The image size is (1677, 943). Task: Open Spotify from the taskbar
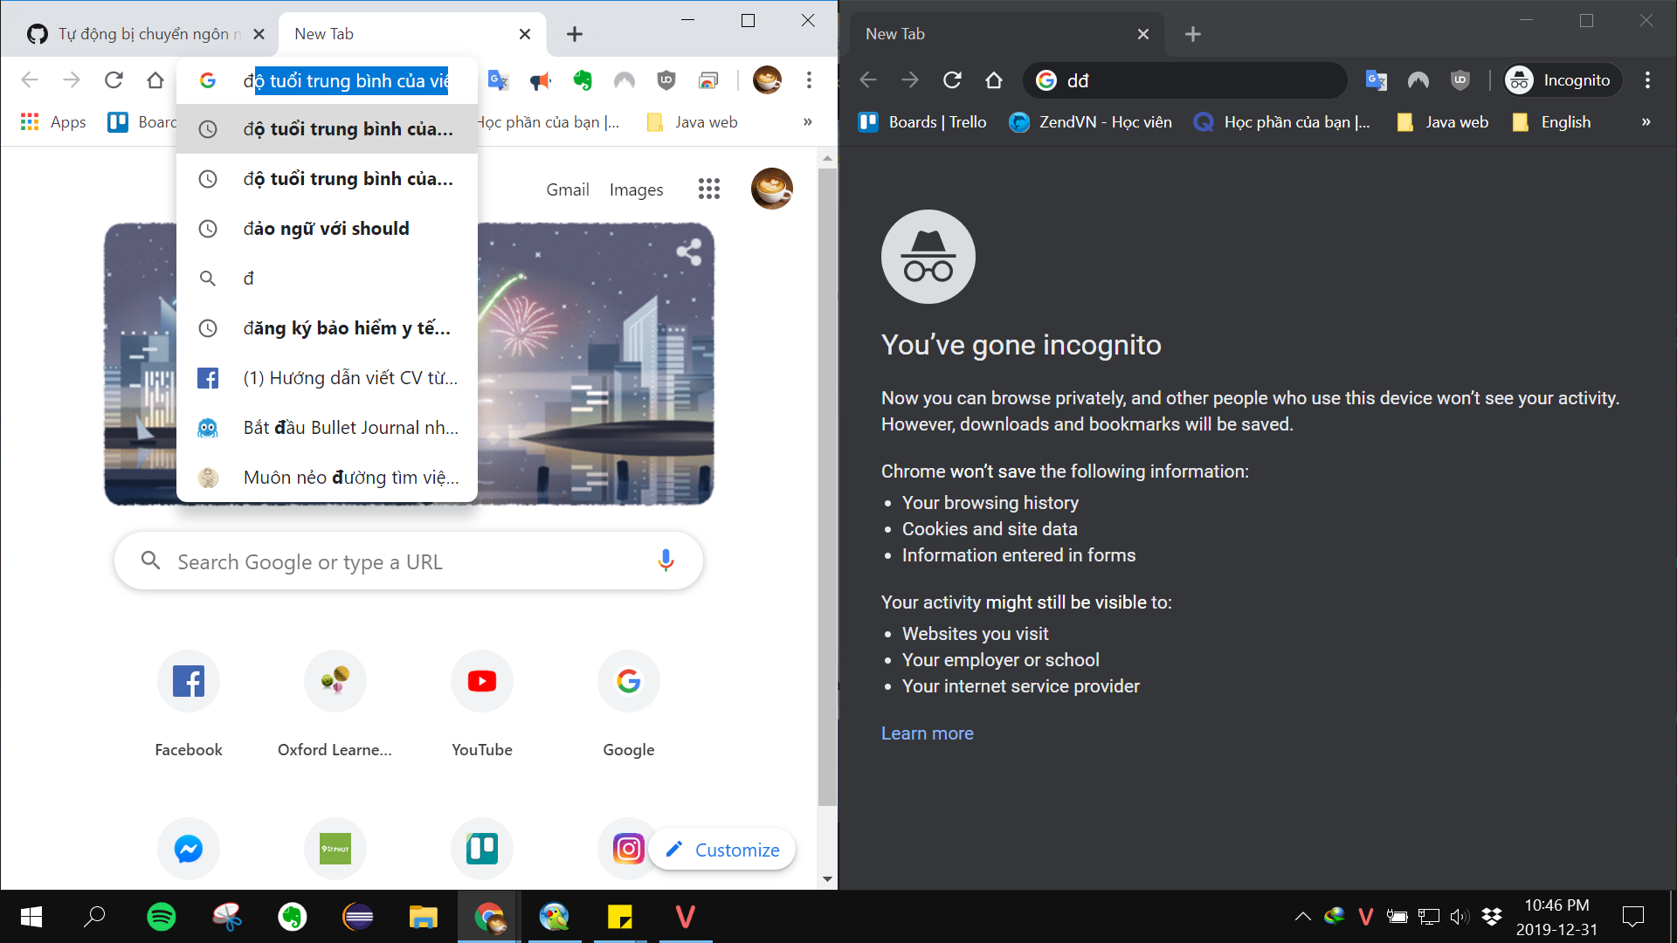[x=161, y=917]
